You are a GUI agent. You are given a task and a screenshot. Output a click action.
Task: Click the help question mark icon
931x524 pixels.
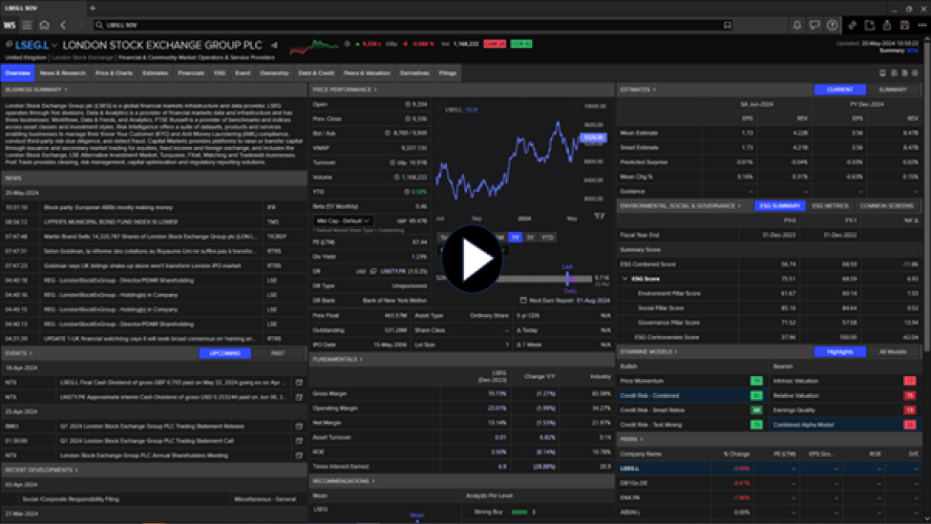[833, 25]
